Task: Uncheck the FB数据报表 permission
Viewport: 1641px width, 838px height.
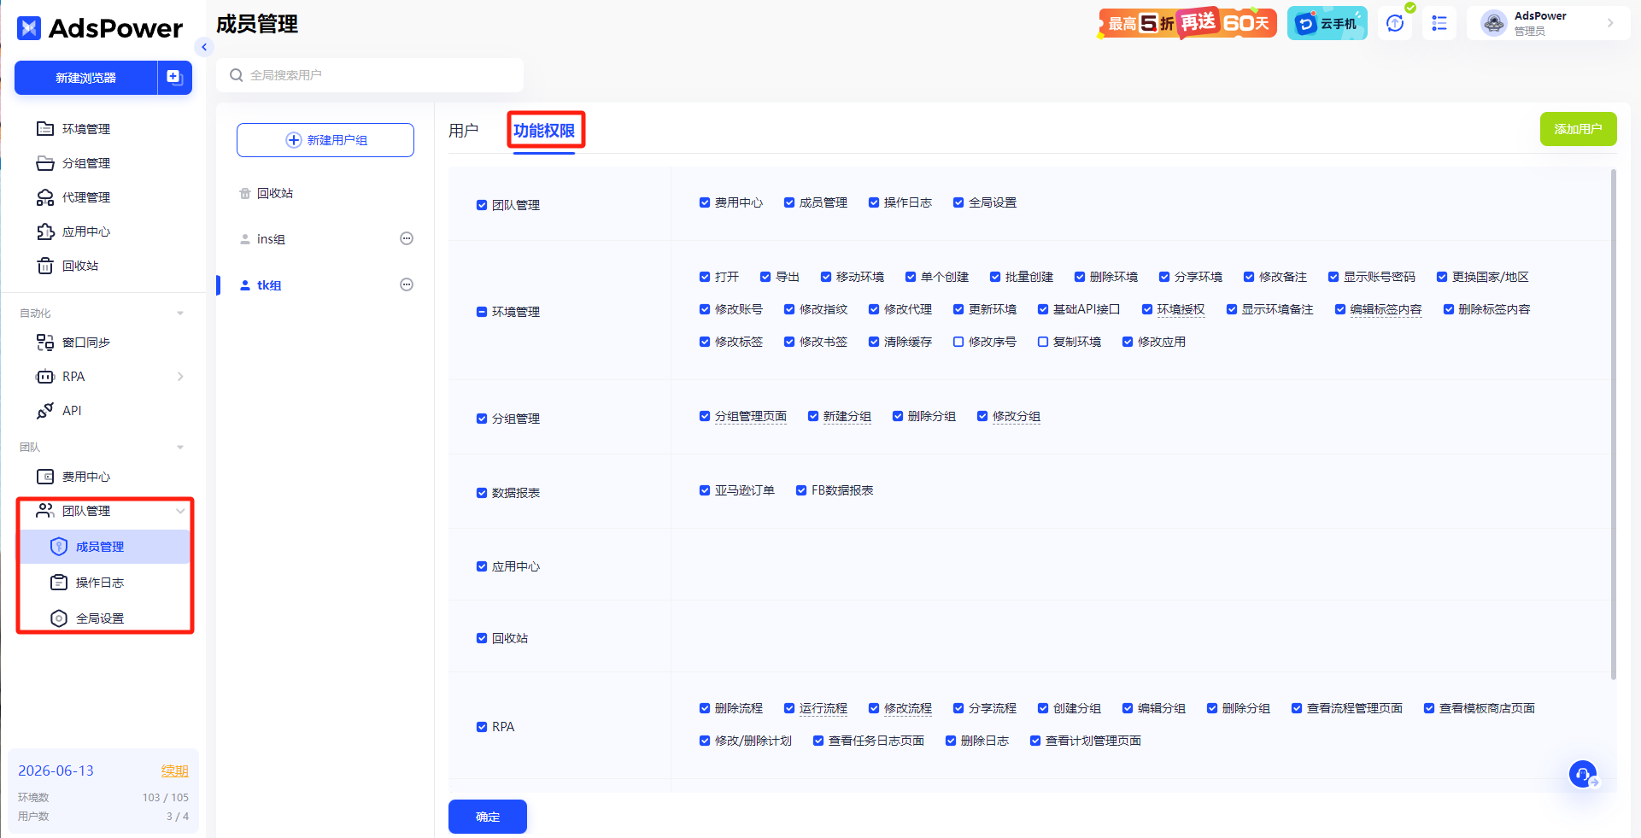Action: click(x=801, y=490)
